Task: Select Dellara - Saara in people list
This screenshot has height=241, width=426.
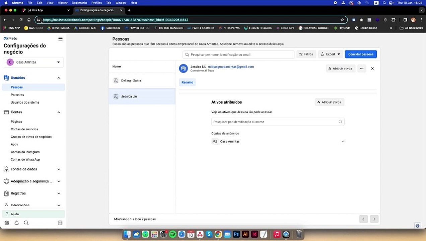Action: click(142, 81)
